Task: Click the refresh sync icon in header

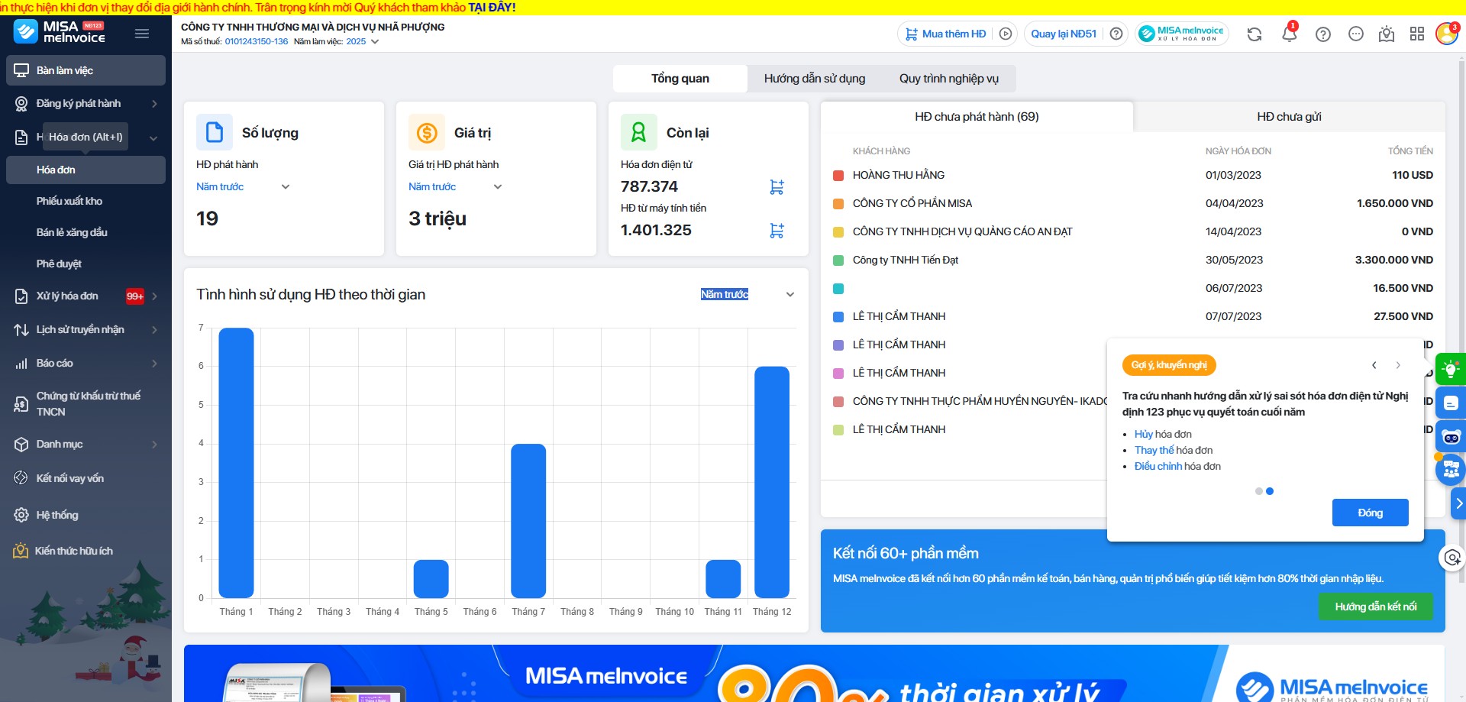Action: (x=1254, y=34)
